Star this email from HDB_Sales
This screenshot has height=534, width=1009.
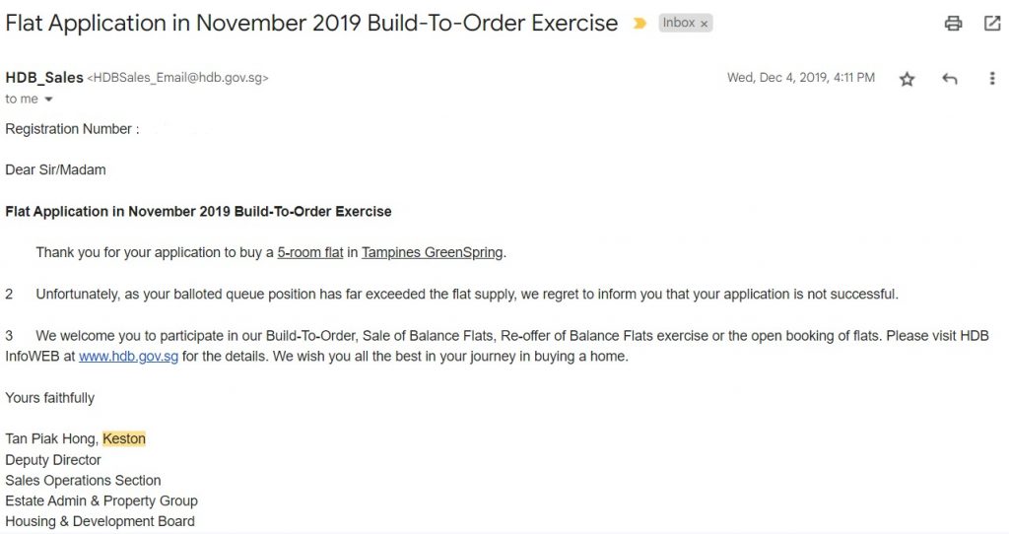(907, 79)
